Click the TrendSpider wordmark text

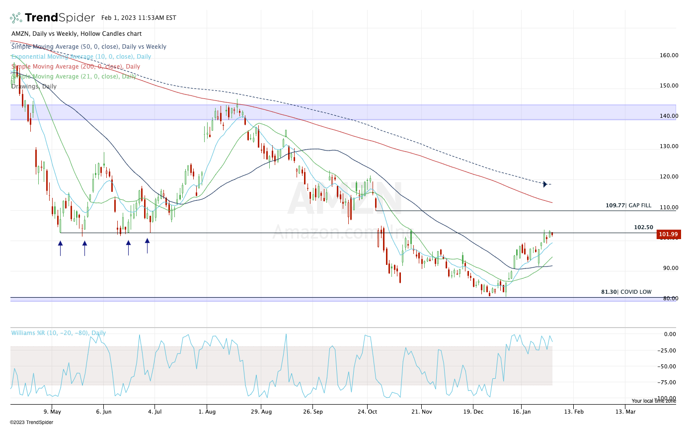tap(60, 18)
